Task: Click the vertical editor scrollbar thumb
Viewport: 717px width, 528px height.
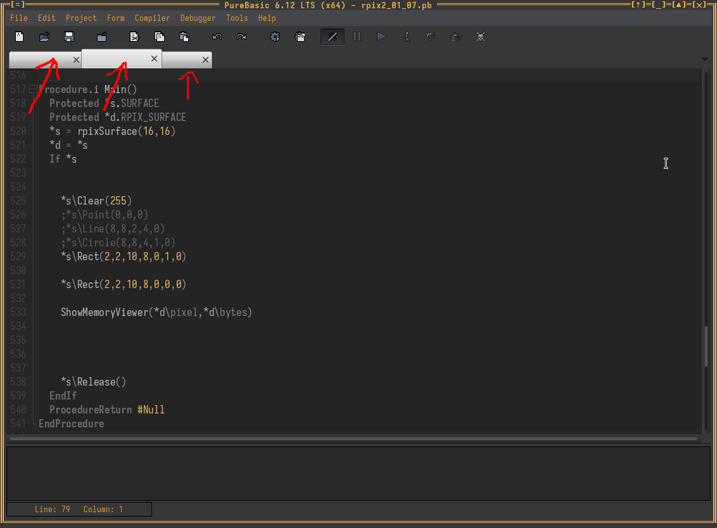Action: click(706, 346)
